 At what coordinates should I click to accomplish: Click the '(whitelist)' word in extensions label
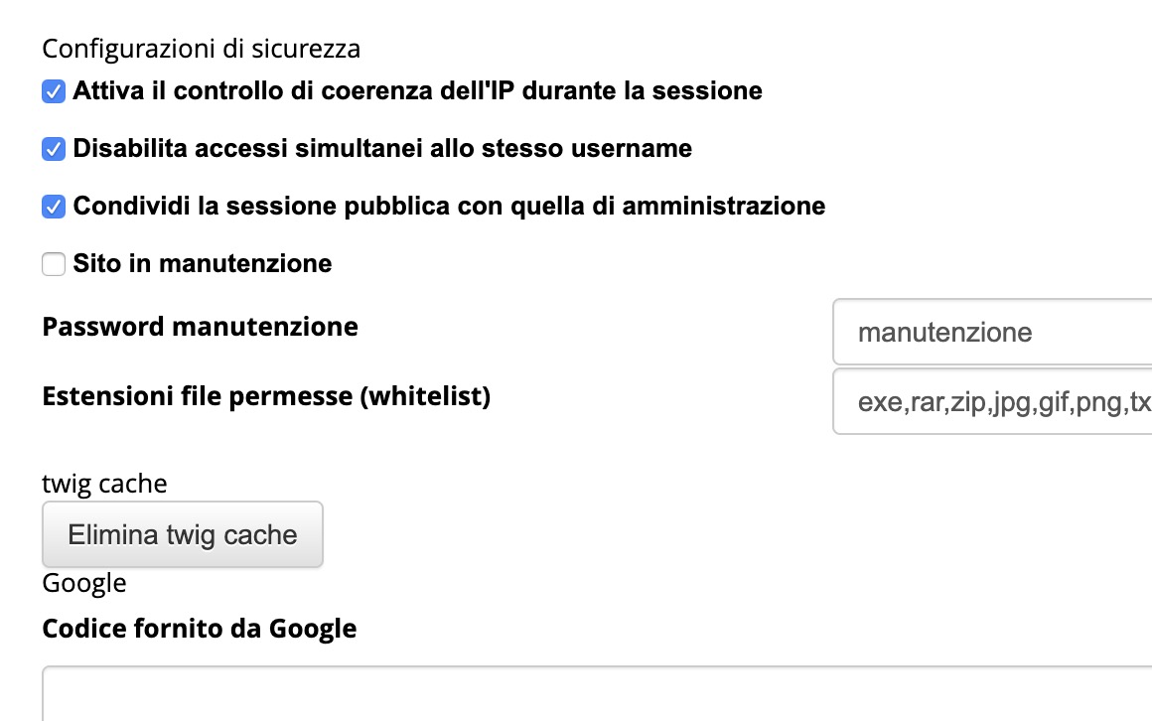[x=425, y=396]
